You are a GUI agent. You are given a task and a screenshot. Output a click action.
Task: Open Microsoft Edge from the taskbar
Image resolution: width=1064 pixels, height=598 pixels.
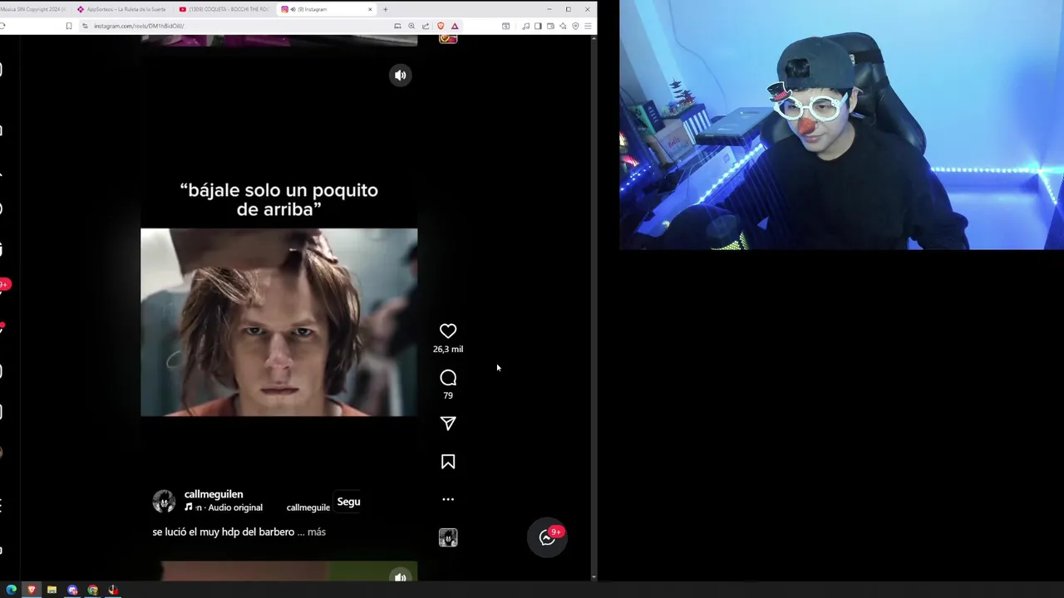[x=12, y=590]
